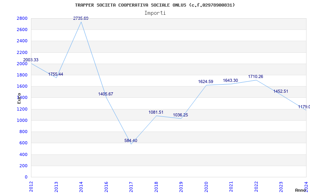Click the 2023 year axis label
This screenshot has height=194, width=310.
[x=281, y=187]
